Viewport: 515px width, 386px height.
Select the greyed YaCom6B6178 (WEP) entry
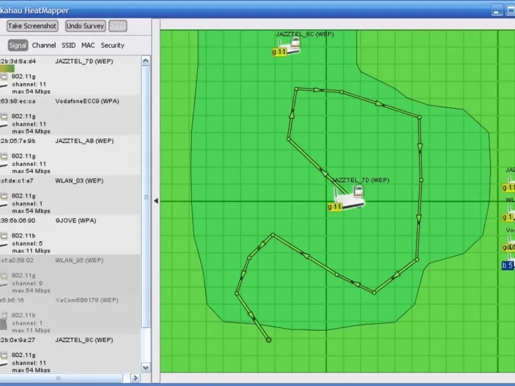tap(87, 300)
